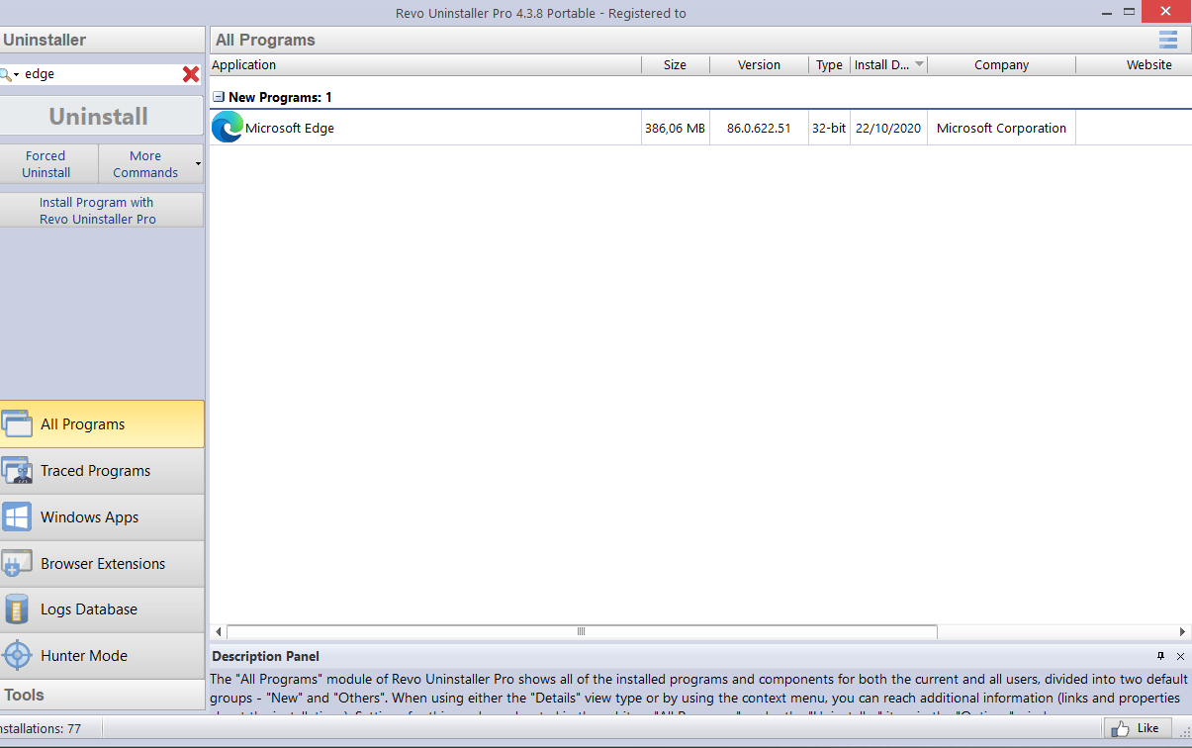Click the size value 386,06 MB
This screenshot has height=748, width=1192.
(676, 128)
